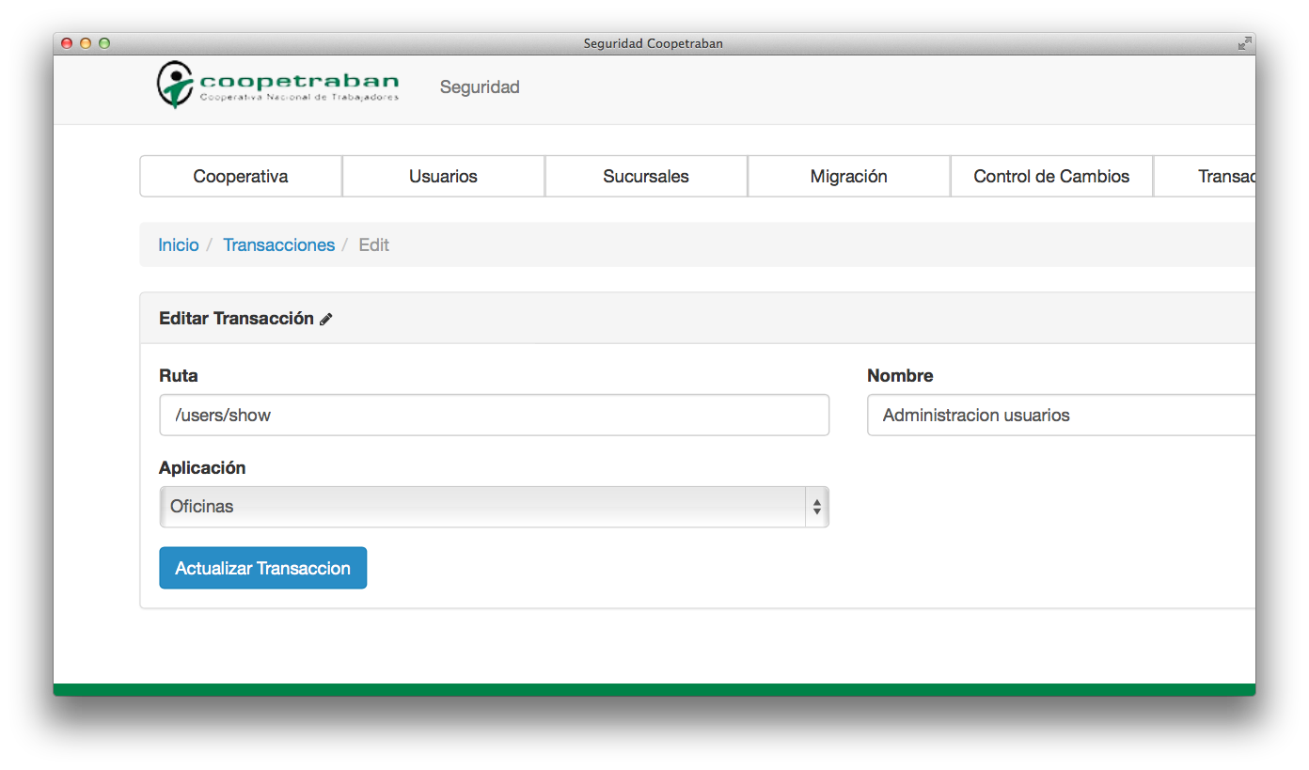Focus the Ruta field containing /users/show
This screenshot has height=770, width=1309.
pyautogui.click(x=495, y=415)
